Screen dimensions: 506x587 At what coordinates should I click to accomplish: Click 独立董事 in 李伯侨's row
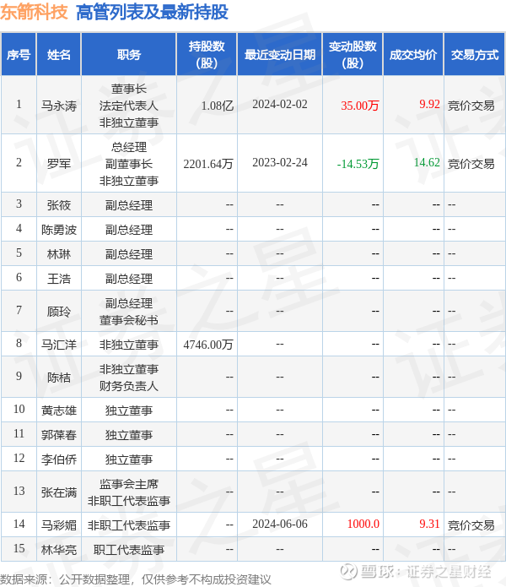point(128,459)
